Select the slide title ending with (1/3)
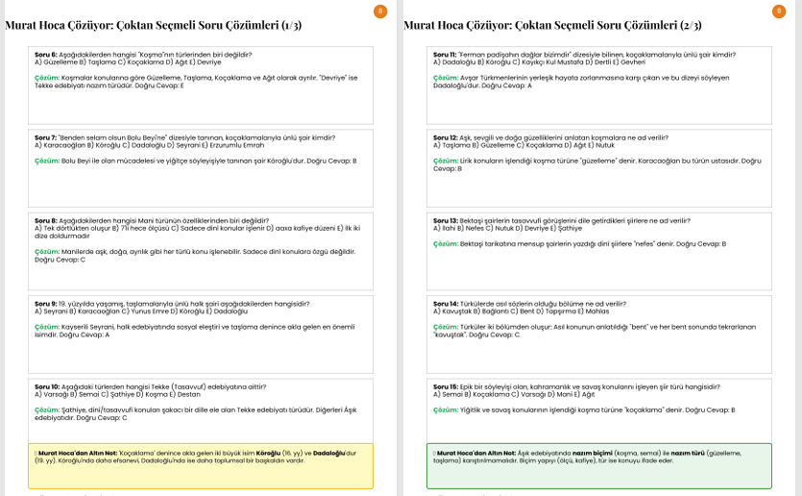Viewport: 802px width, 496px height. coord(154,25)
